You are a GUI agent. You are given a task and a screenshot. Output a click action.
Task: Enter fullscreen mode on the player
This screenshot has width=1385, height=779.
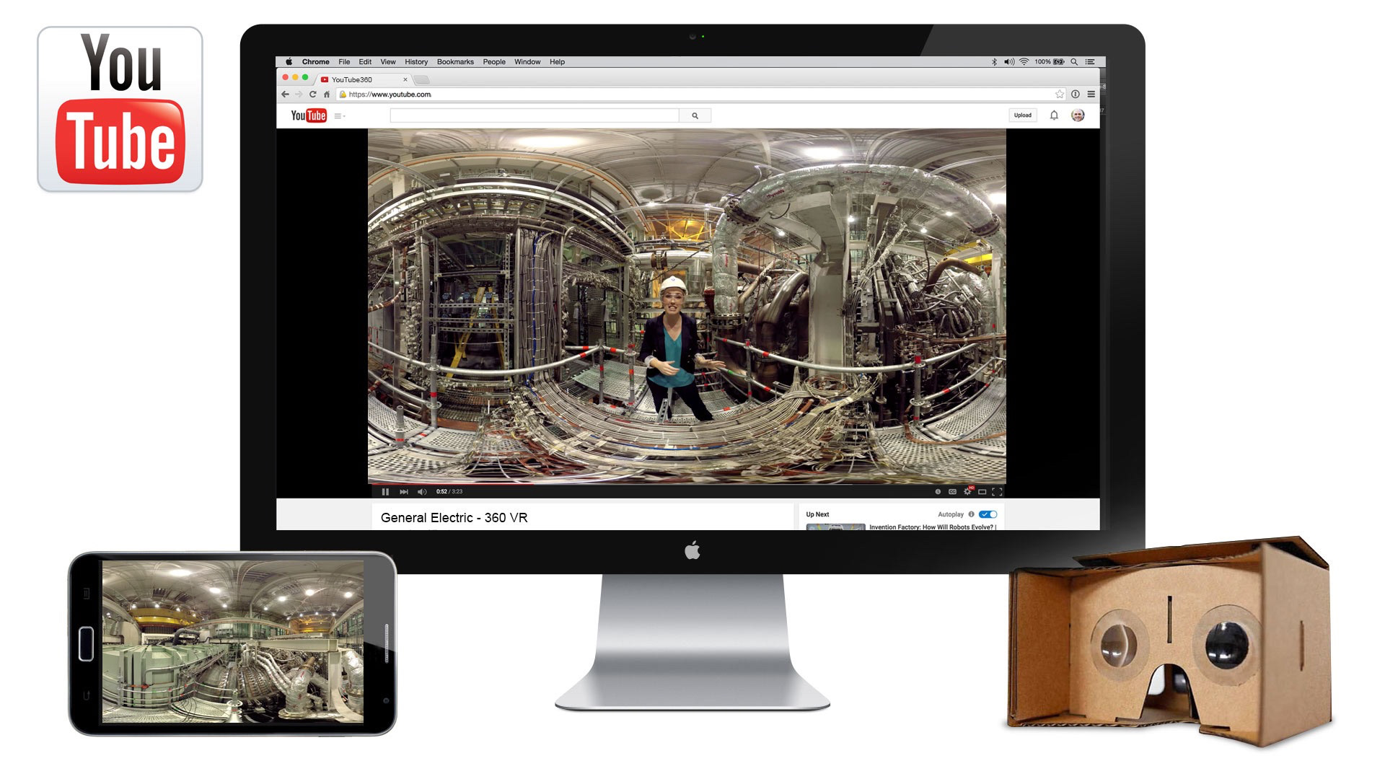(x=997, y=492)
